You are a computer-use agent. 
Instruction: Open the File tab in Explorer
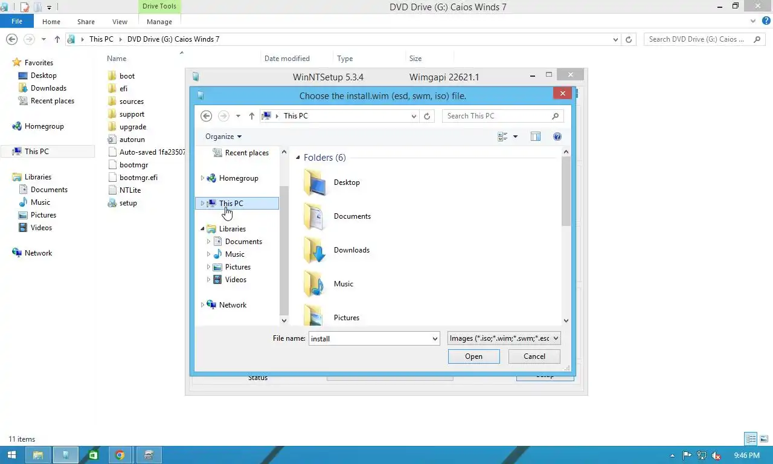17,21
